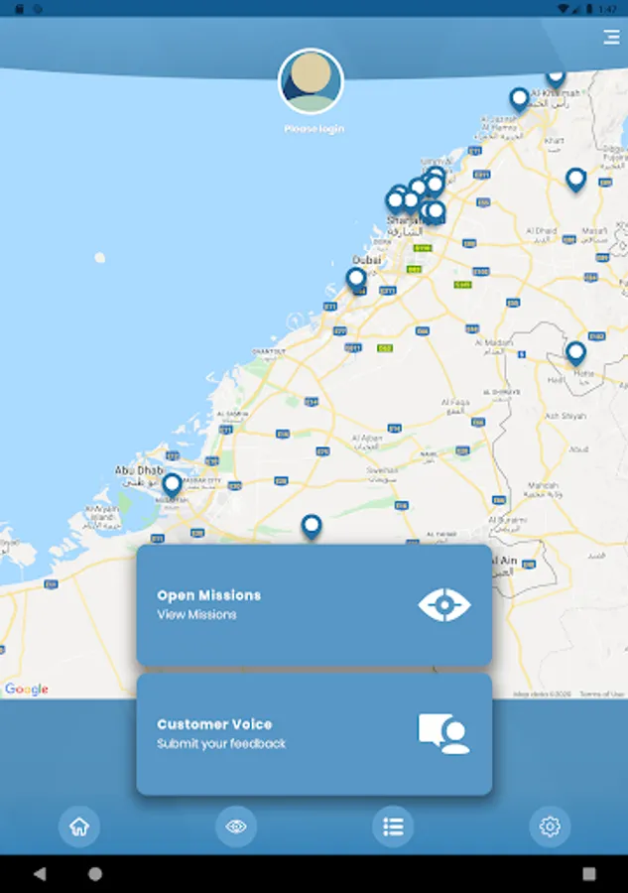Tap the Abu Dhabi label on map

tap(140, 470)
